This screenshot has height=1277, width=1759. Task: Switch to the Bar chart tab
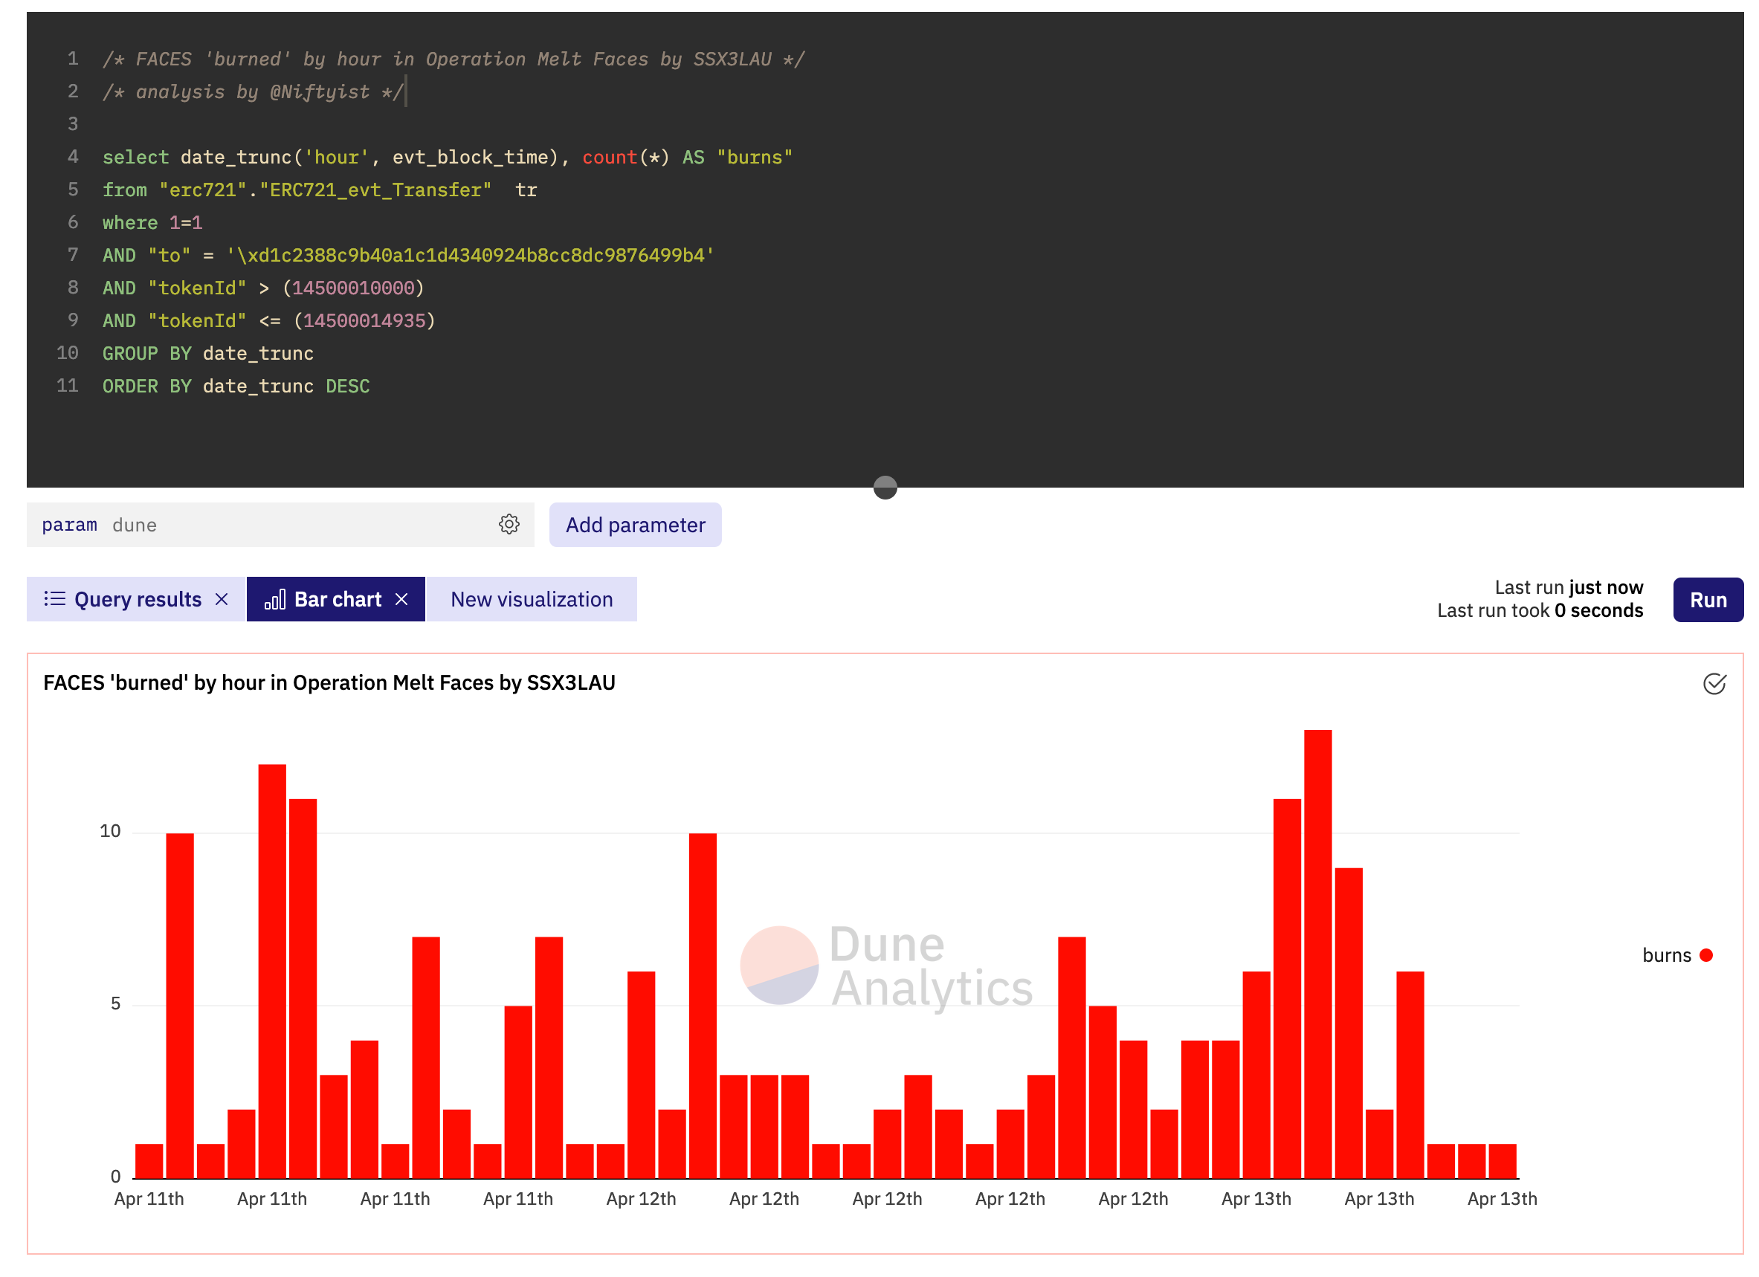(336, 598)
